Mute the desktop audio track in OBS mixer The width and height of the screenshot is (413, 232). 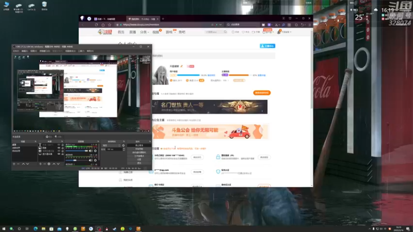pos(91,160)
